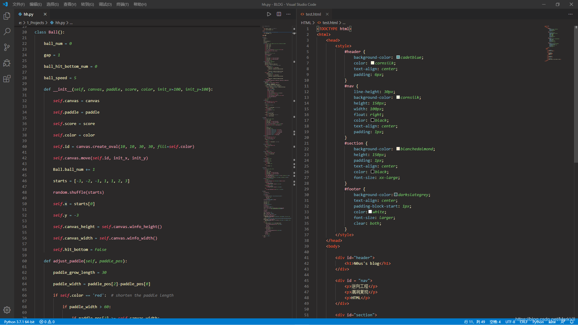Screen dimensions: 578x325
Task: Open the 转到(G) menu
Action: 87,4
